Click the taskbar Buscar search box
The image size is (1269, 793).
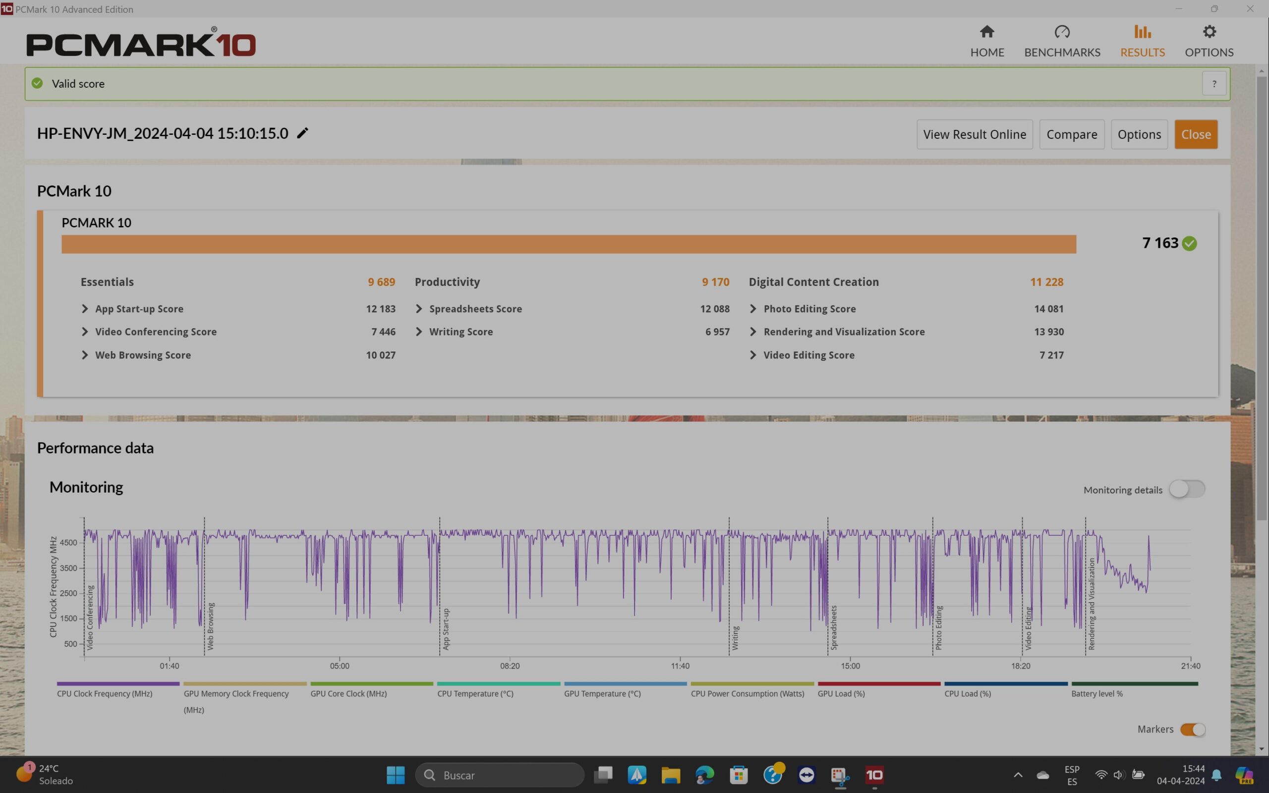click(499, 775)
